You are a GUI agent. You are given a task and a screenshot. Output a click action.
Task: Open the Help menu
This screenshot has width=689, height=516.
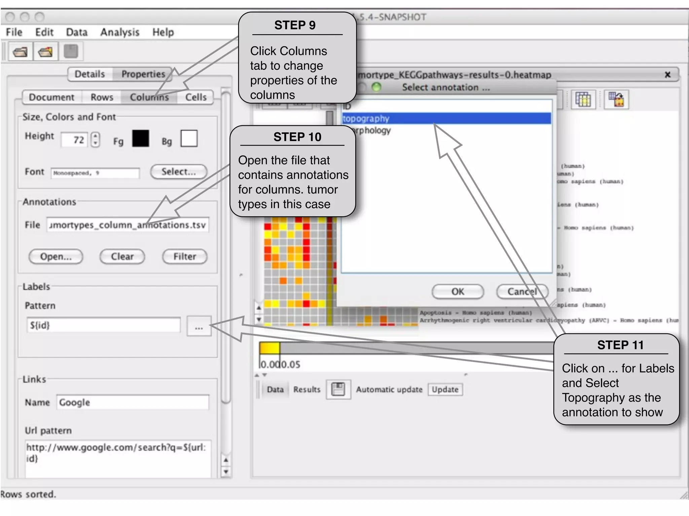(163, 32)
